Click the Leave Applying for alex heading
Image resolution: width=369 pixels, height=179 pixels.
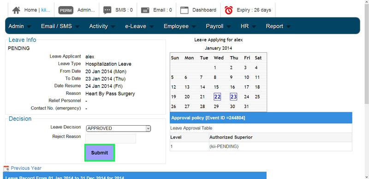point(218,40)
